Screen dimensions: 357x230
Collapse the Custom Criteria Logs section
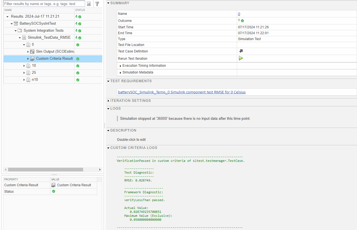(108, 148)
